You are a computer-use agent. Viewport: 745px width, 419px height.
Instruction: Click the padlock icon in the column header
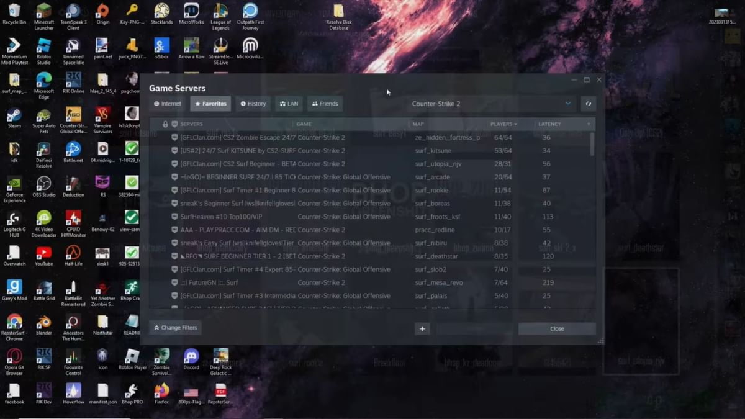pyautogui.click(x=165, y=124)
